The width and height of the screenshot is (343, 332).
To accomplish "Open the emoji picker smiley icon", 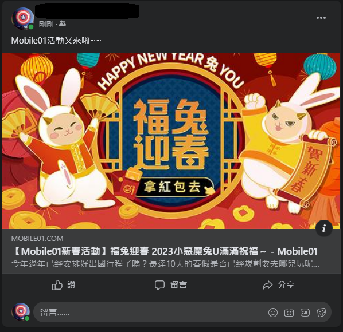I will 273,313.
